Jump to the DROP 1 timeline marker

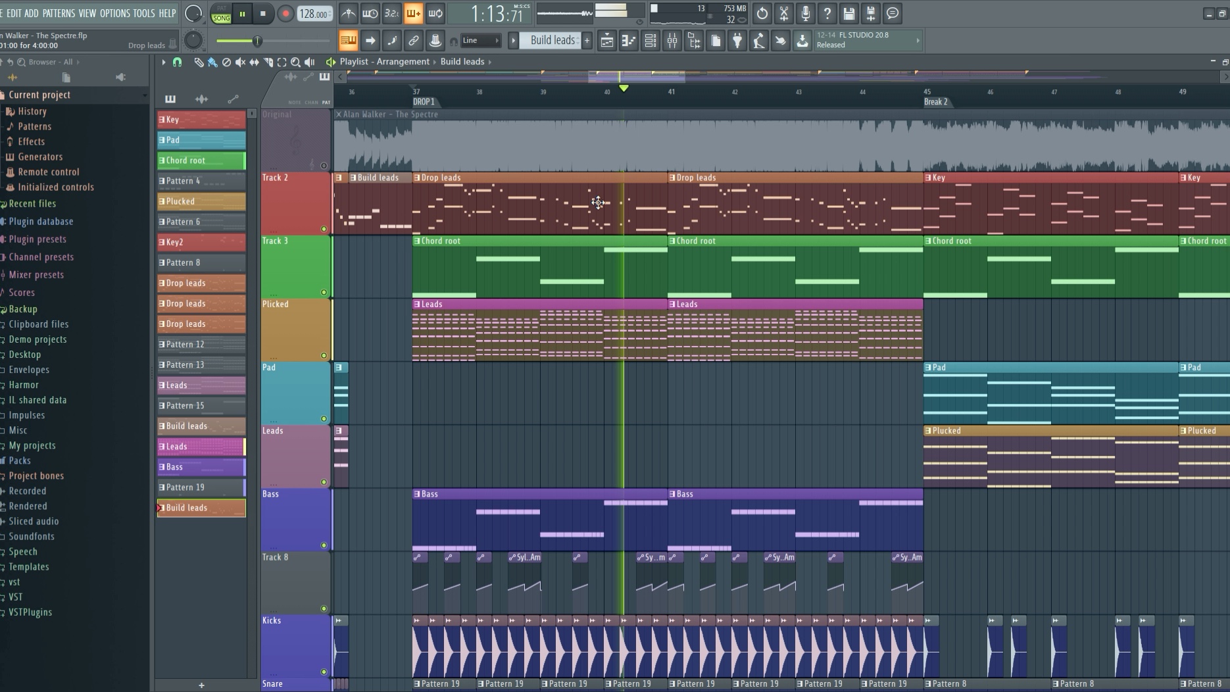424,102
